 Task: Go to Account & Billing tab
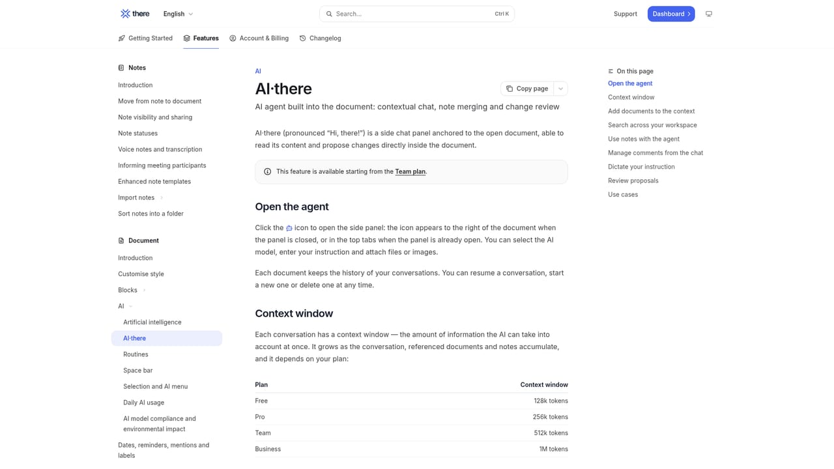pyautogui.click(x=259, y=38)
